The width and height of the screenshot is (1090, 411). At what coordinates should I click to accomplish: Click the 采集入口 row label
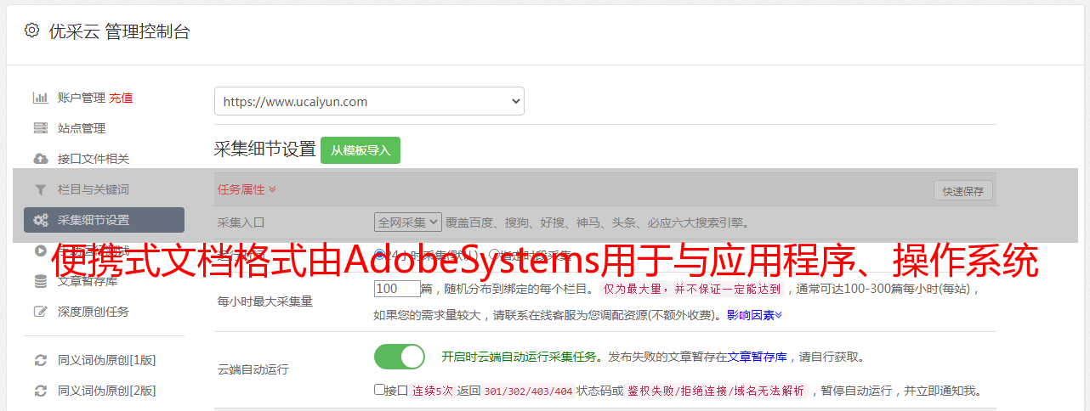pos(241,222)
